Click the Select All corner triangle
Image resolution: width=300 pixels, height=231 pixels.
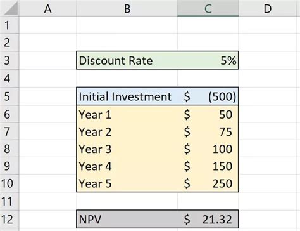[x=9, y=8]
